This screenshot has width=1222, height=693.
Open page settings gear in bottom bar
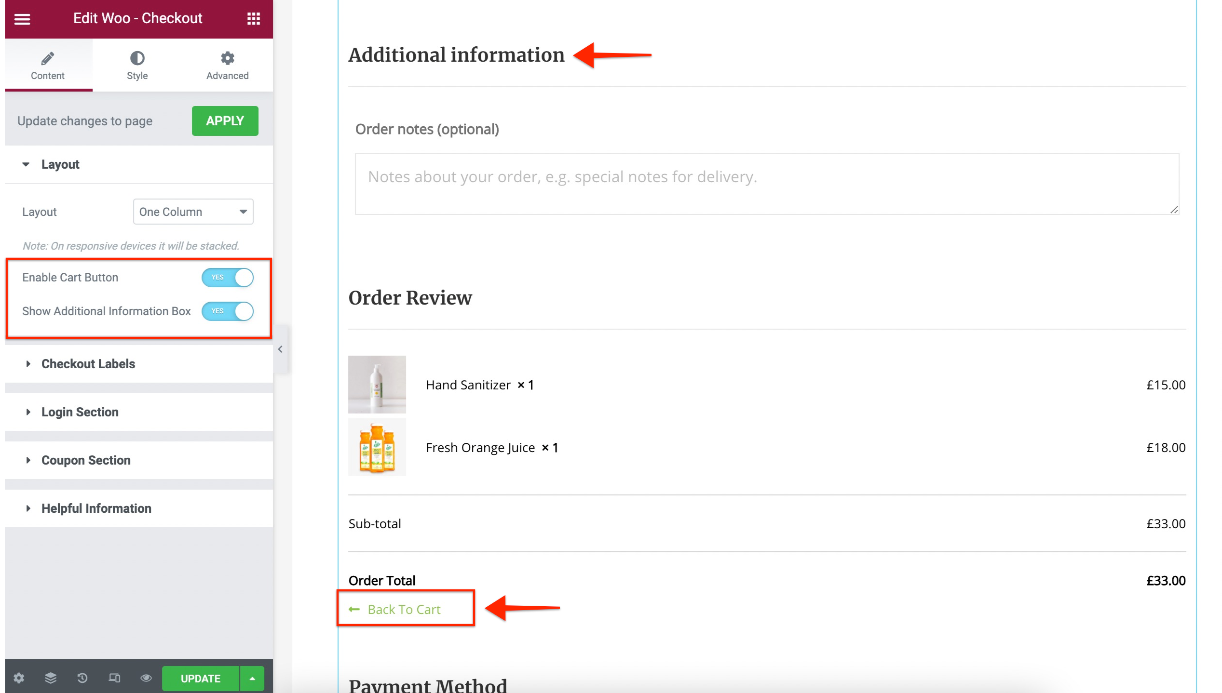pos(19,678)
